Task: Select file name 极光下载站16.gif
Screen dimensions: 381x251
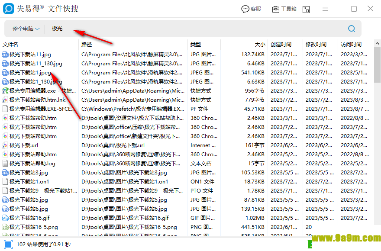Action: [29, 218]
